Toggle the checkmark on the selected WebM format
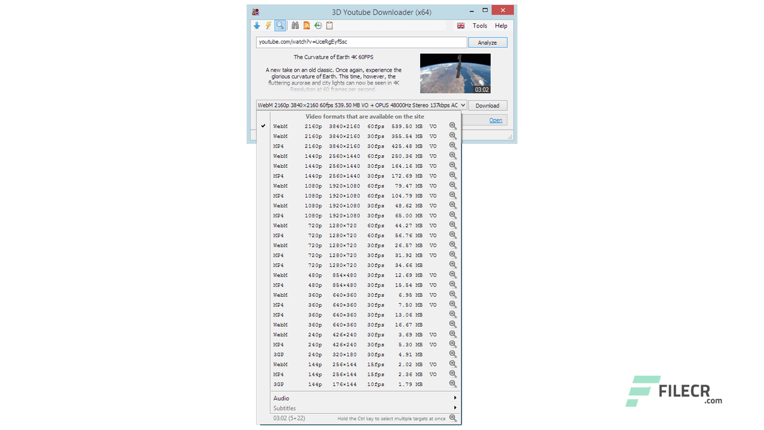Screen dimensions: 764x430 [x=263, y=126]
